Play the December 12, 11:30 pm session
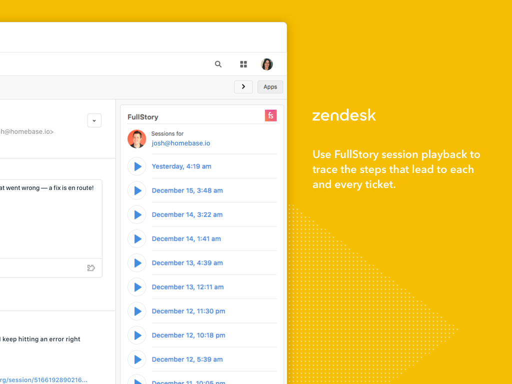Viewport: 512px width, 384px height. (x=137, y=311)
